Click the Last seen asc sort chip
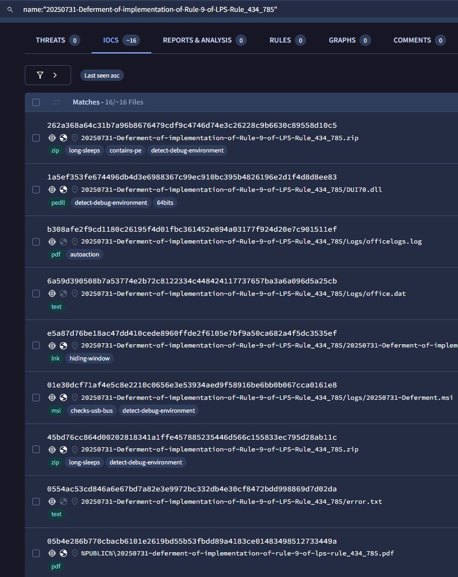The width and height of the screenshot is (458, 577). pyautogui.click(x=102, y=75)
